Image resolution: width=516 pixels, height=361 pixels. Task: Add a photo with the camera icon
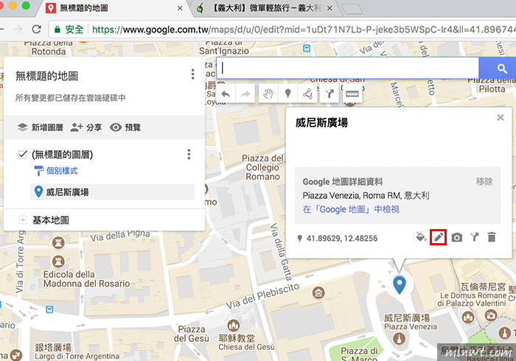[457, 237]
